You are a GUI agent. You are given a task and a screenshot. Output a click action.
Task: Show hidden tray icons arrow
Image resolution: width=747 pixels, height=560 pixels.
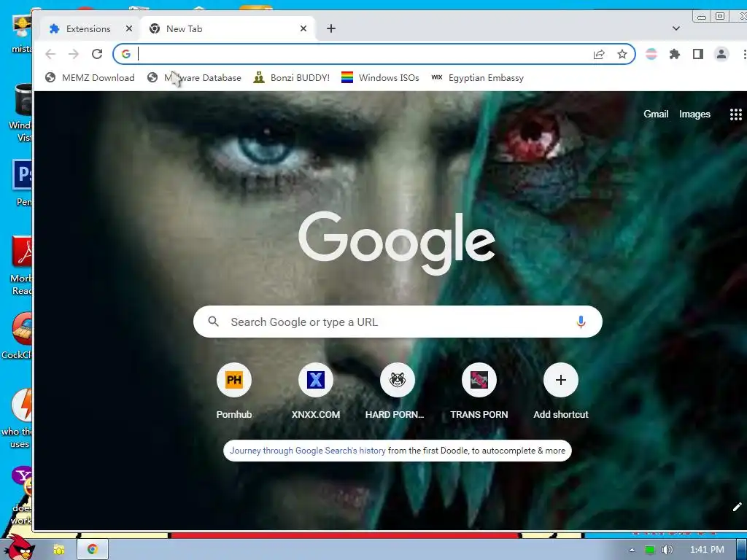632,550
